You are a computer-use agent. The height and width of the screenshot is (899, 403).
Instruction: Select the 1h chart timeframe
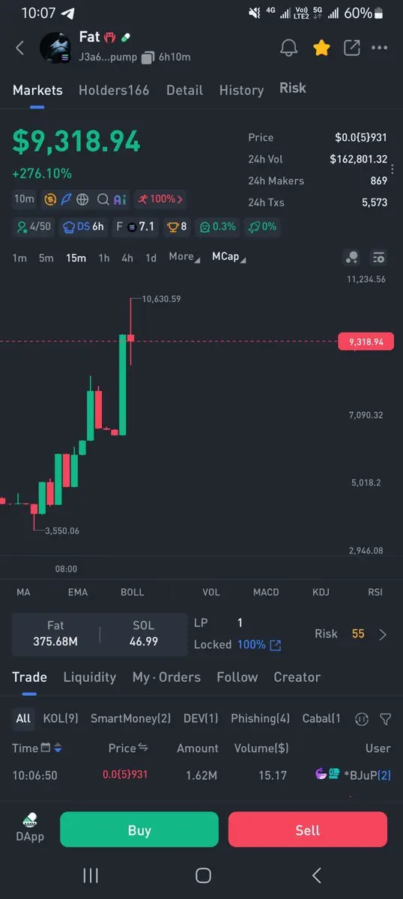pos(104,258)
